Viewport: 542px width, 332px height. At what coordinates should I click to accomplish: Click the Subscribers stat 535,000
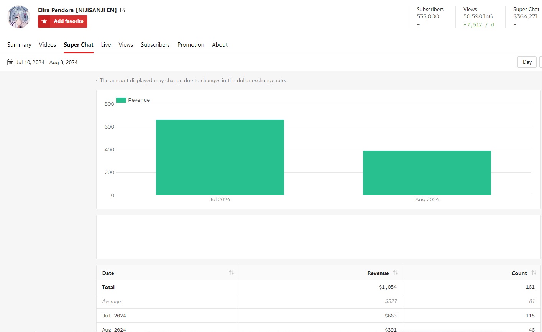[x=428, y=16]
